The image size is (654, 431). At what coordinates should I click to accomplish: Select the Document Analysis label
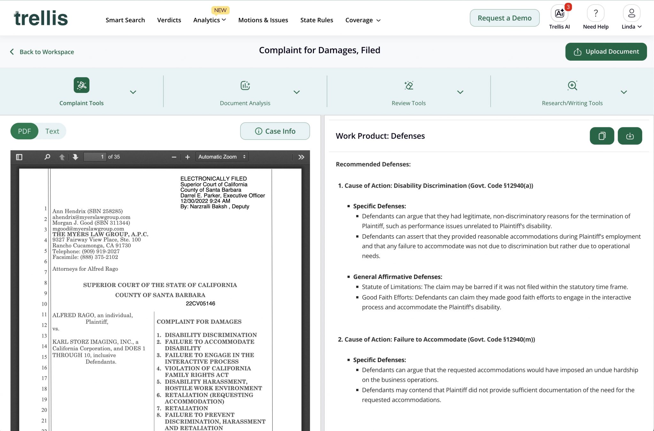point(245,103)
